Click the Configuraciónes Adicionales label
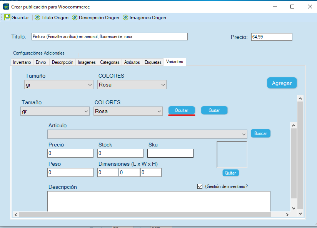The image size is (317, 228). (x=39, y=53)
